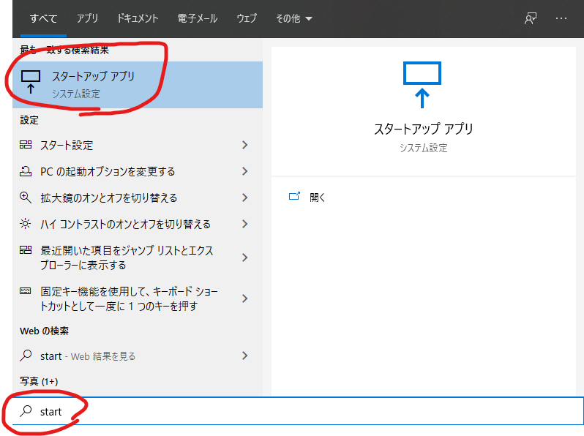Switch to the ドキュメント tab
Screen dimensions: 584x436
(x=138, y=18)
